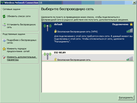Click the signal strength bars of default network
Image resolution: width=137 pixels, height=103 pixels.
pyautogui.click(x=130, y=30)
